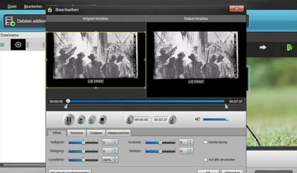
Task: Decrease Kontrast with down stepper arrow
Action: (x=190, y=144)
